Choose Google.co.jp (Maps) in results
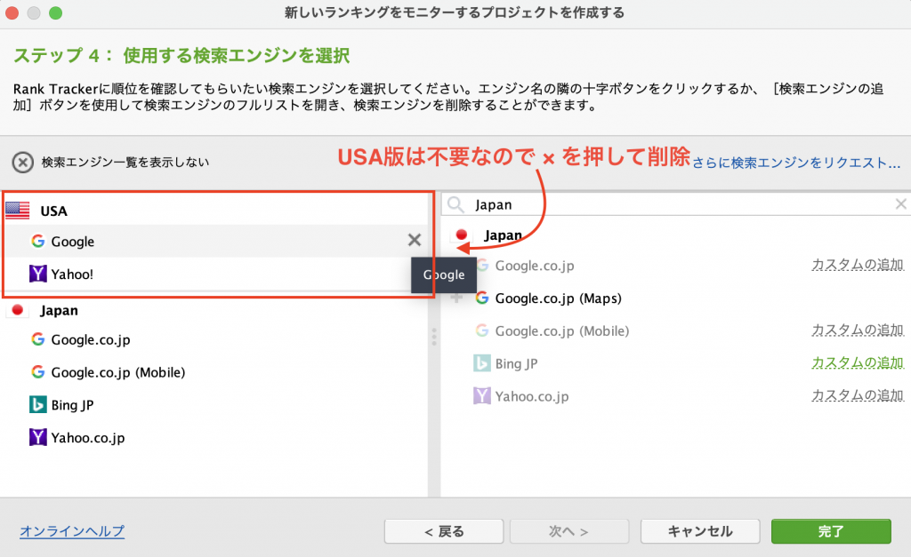Viewport: 911px width, 557px height. tap(676, 298)
